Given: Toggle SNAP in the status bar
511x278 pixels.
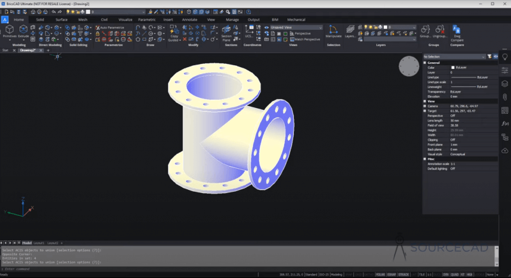Looking at the screenshot, I should (349, 275).
